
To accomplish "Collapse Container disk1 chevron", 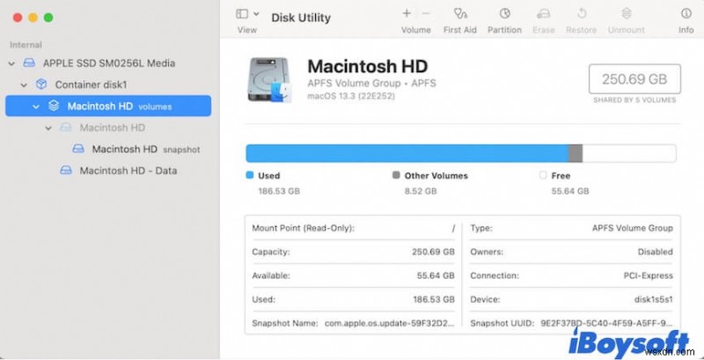I will pyautogui.click(x=24, y=84).
